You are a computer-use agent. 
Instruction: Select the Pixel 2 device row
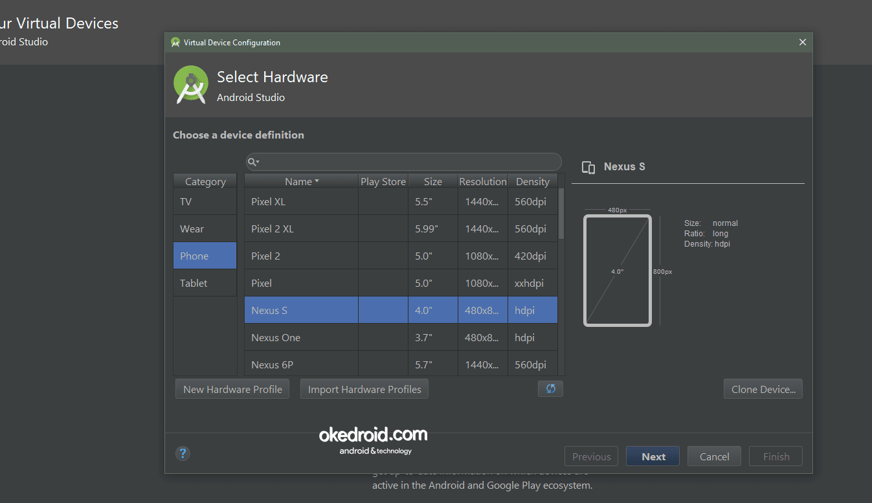(401, 256)
